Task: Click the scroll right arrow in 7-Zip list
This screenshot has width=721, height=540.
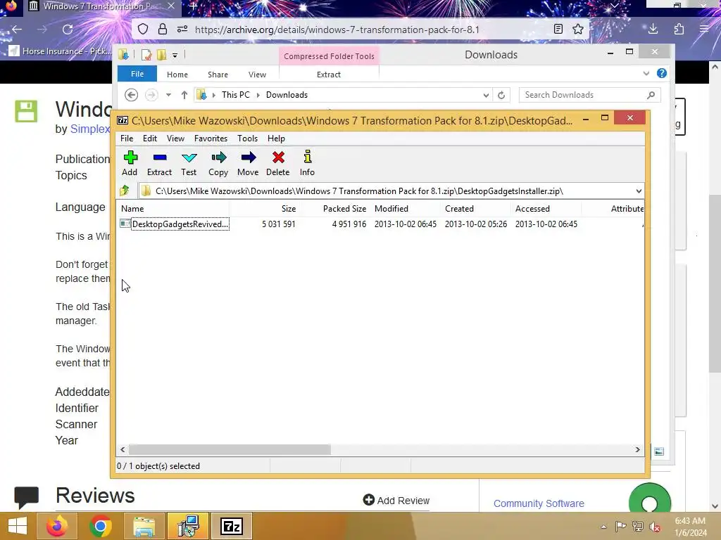Action: click(637, 449)
